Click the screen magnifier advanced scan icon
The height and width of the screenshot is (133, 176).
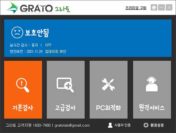pos(65,85)
